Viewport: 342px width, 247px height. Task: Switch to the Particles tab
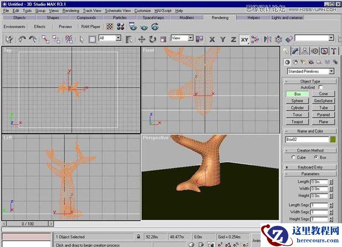(120, 18)
